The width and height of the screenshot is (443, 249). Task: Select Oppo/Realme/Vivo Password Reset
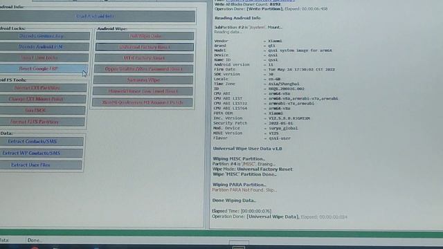coord(143,69)
